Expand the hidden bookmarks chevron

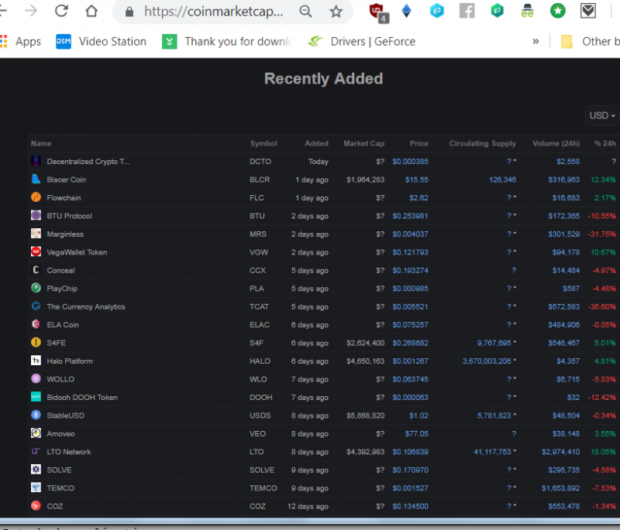(536, 41)
